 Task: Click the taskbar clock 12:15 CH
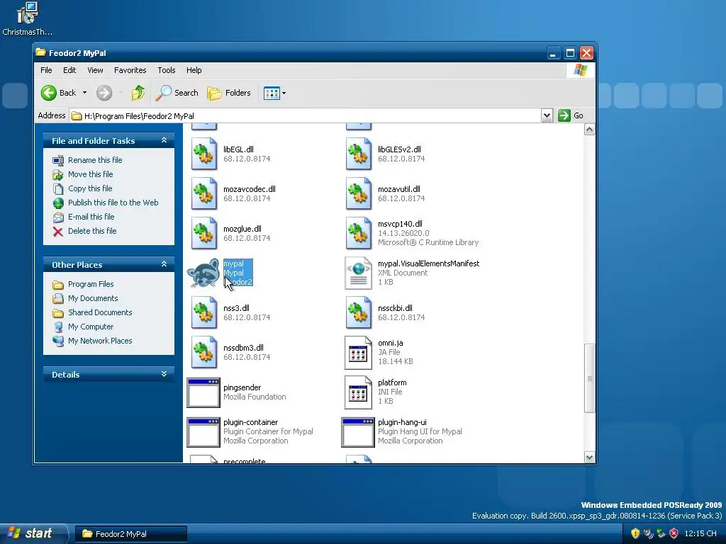[700, 533]
